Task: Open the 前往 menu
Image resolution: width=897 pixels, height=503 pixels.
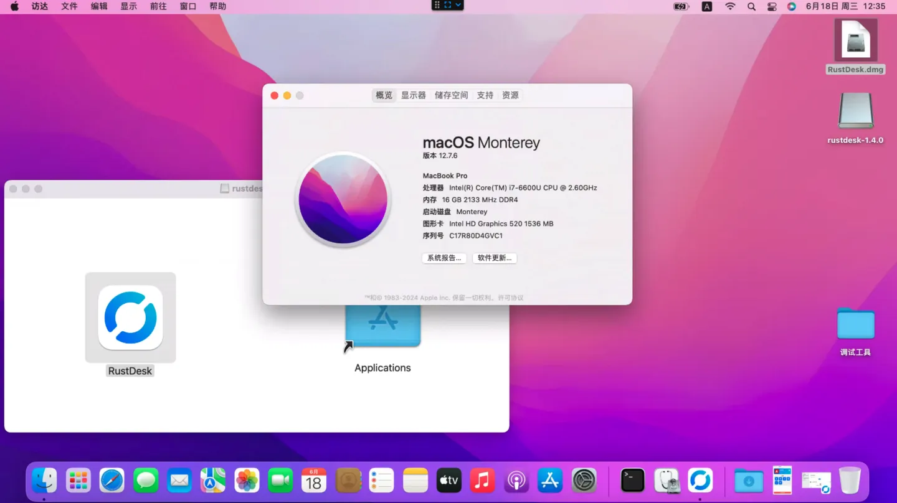Action: [x=158, y=6]
